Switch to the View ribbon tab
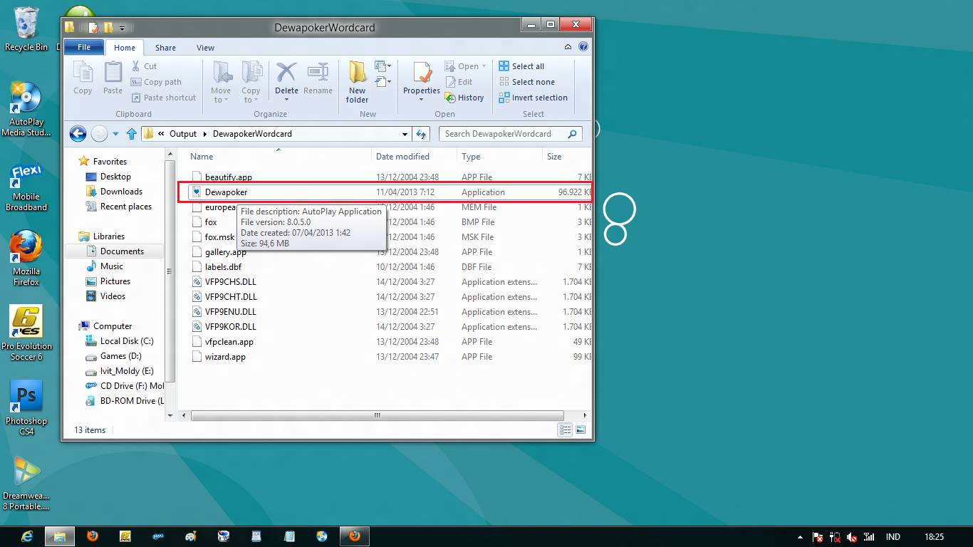The height and width of the screenshot is (547, 973). (205, 48)
